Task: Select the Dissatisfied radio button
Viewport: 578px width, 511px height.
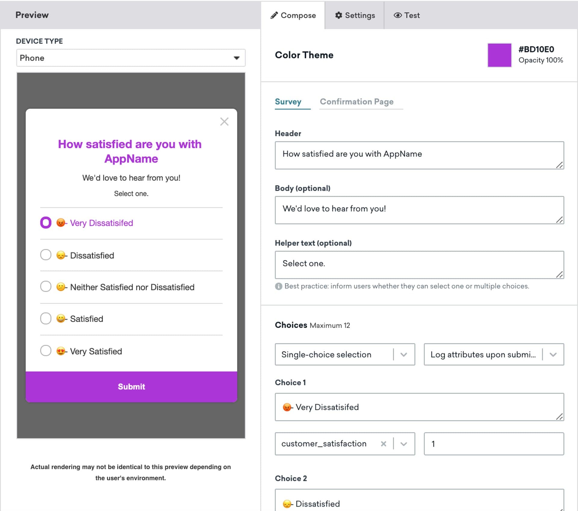Action: pos(46,255)
